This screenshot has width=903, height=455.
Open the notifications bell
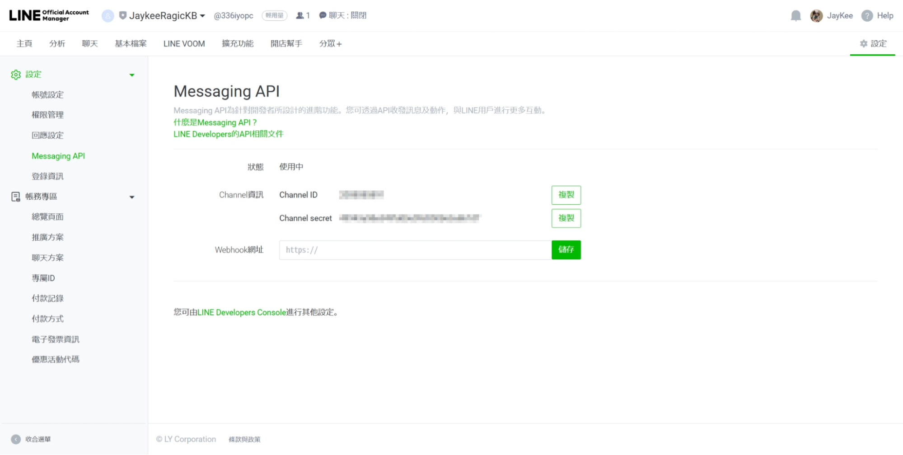796,16
